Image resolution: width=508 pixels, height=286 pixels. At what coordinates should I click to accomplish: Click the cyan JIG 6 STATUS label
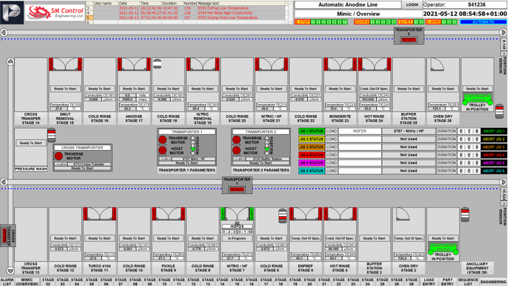[x=311, y=171]
